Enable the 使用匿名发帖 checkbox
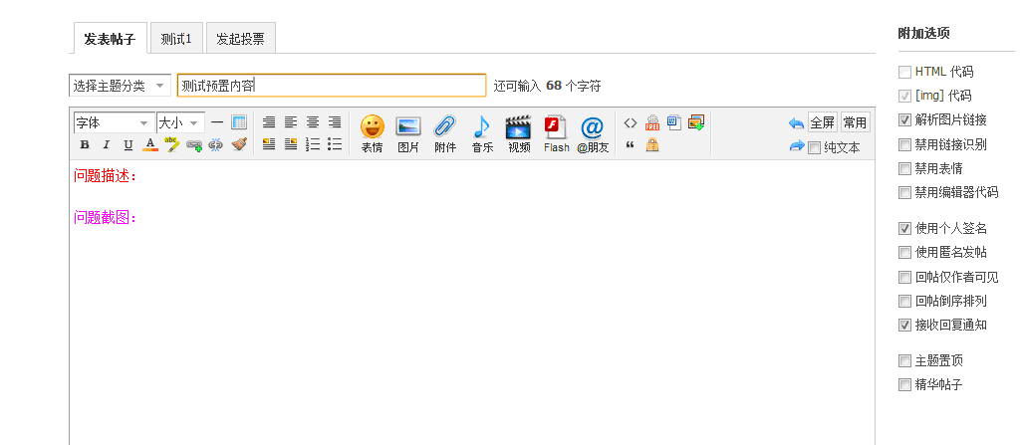 904,253
